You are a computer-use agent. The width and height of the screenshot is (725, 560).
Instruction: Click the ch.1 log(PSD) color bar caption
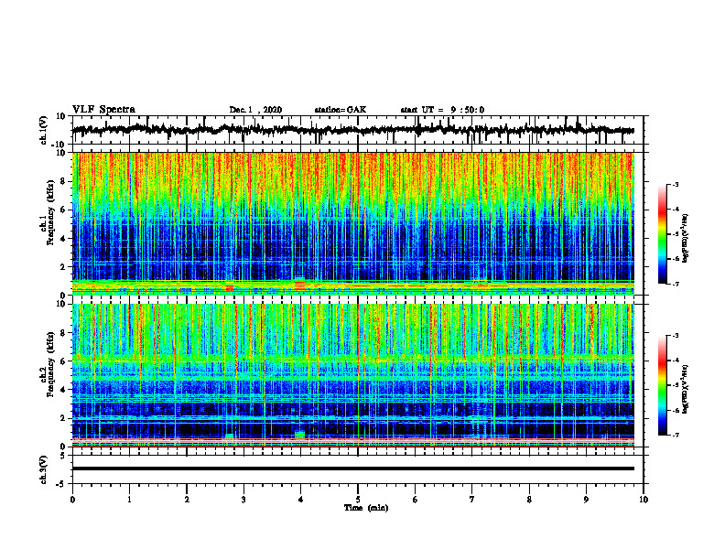(x=685, y=239)
